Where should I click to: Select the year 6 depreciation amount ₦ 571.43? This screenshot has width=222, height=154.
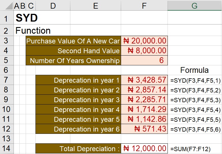tap(144, 129)
